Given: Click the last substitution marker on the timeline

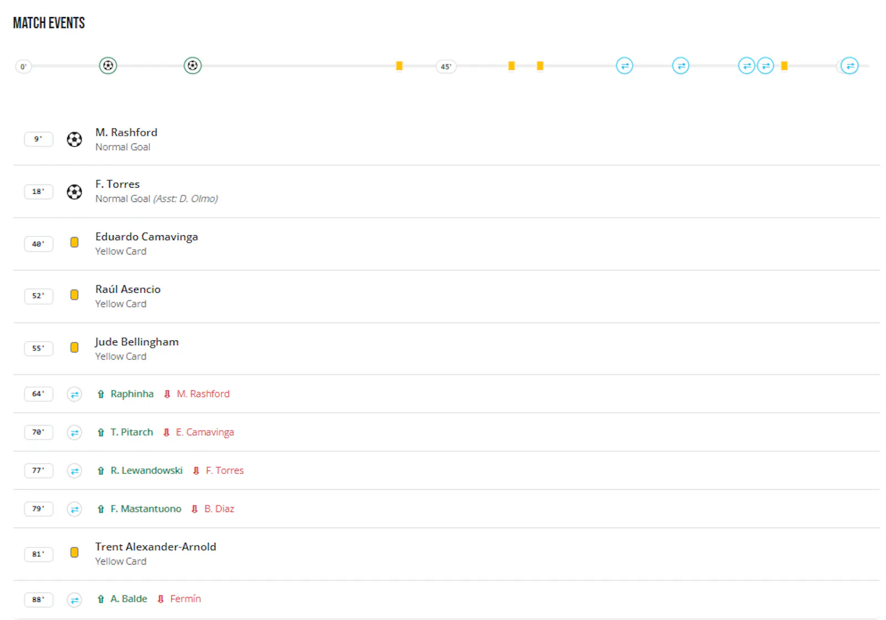Looking at the screenshot, I should click(x=849, y=66).
